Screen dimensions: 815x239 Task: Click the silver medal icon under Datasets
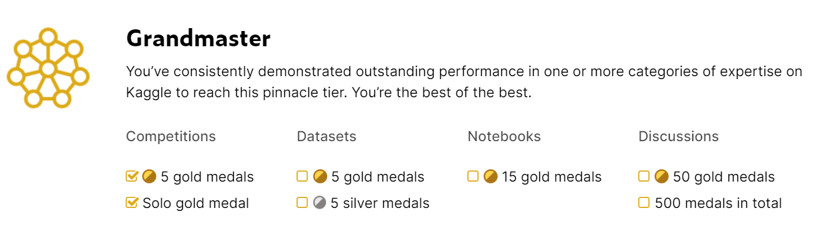320,203
